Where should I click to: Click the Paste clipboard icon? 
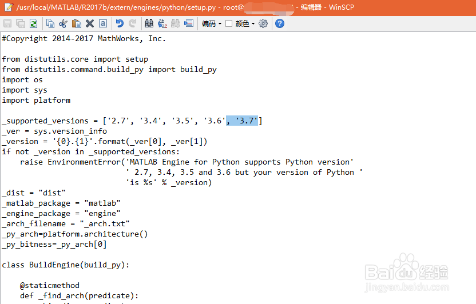tap(77, 23)
